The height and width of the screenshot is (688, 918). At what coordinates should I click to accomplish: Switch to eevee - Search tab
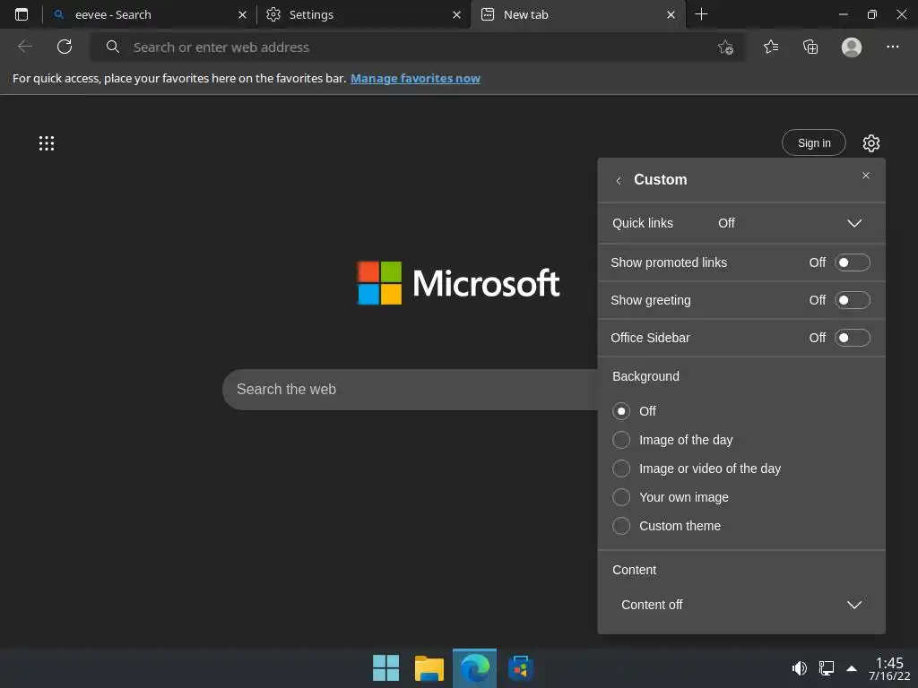(x=150, y=14)
